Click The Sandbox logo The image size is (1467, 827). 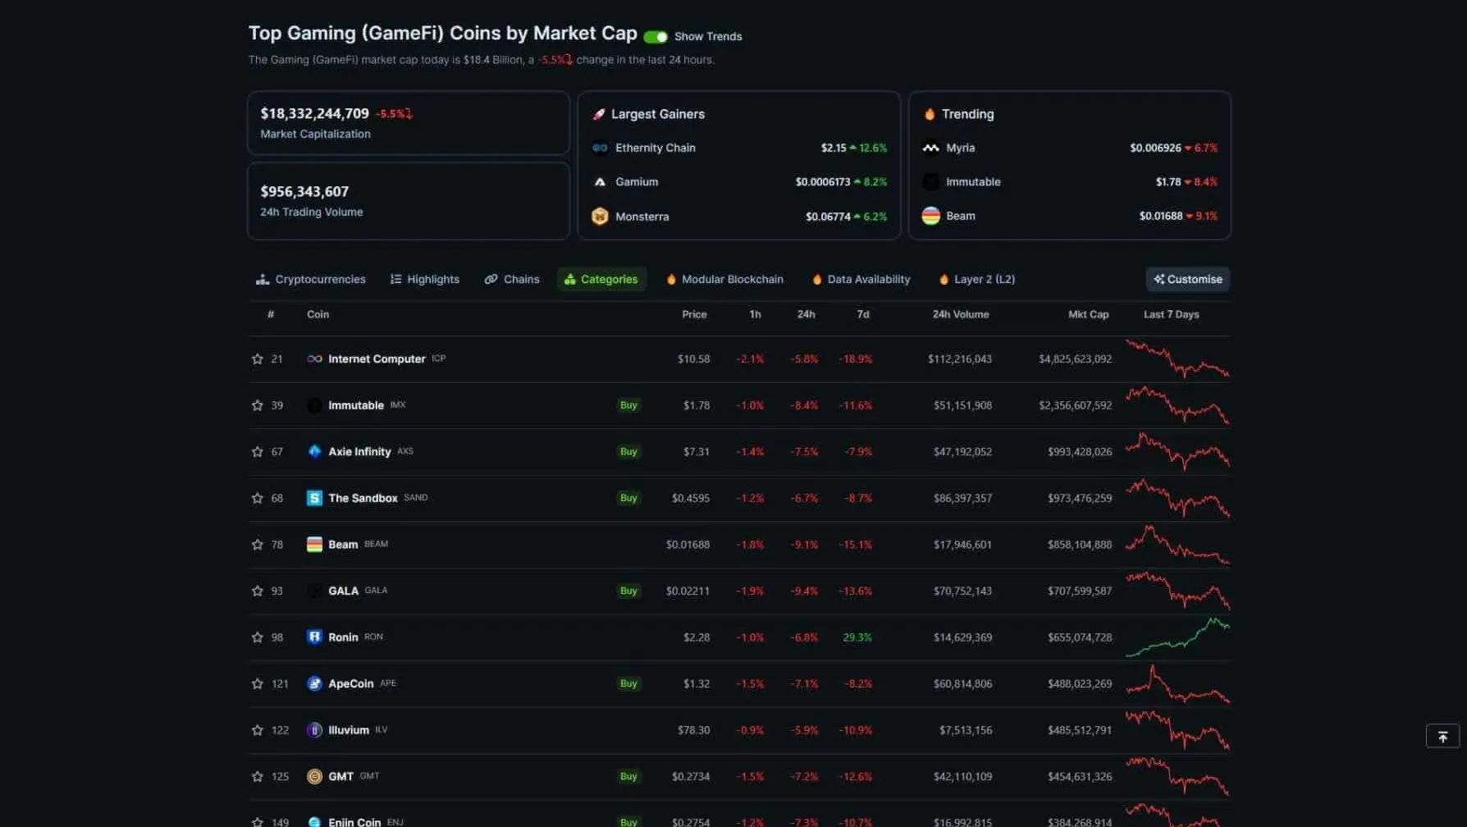(x=315, y=498)
